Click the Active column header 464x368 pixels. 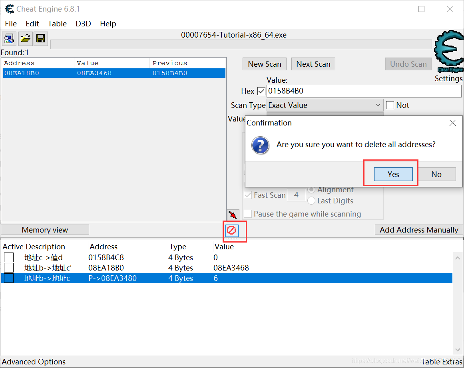(13, 247)
